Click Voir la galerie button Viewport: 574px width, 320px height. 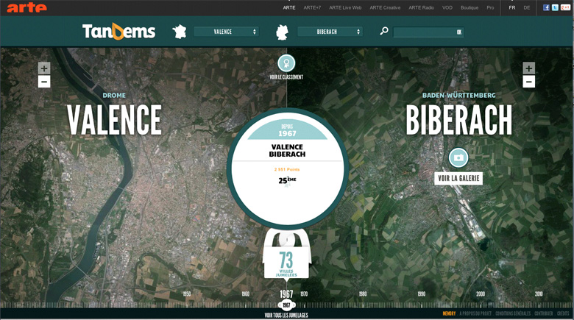pyautogui.click(x=458, y=178)
